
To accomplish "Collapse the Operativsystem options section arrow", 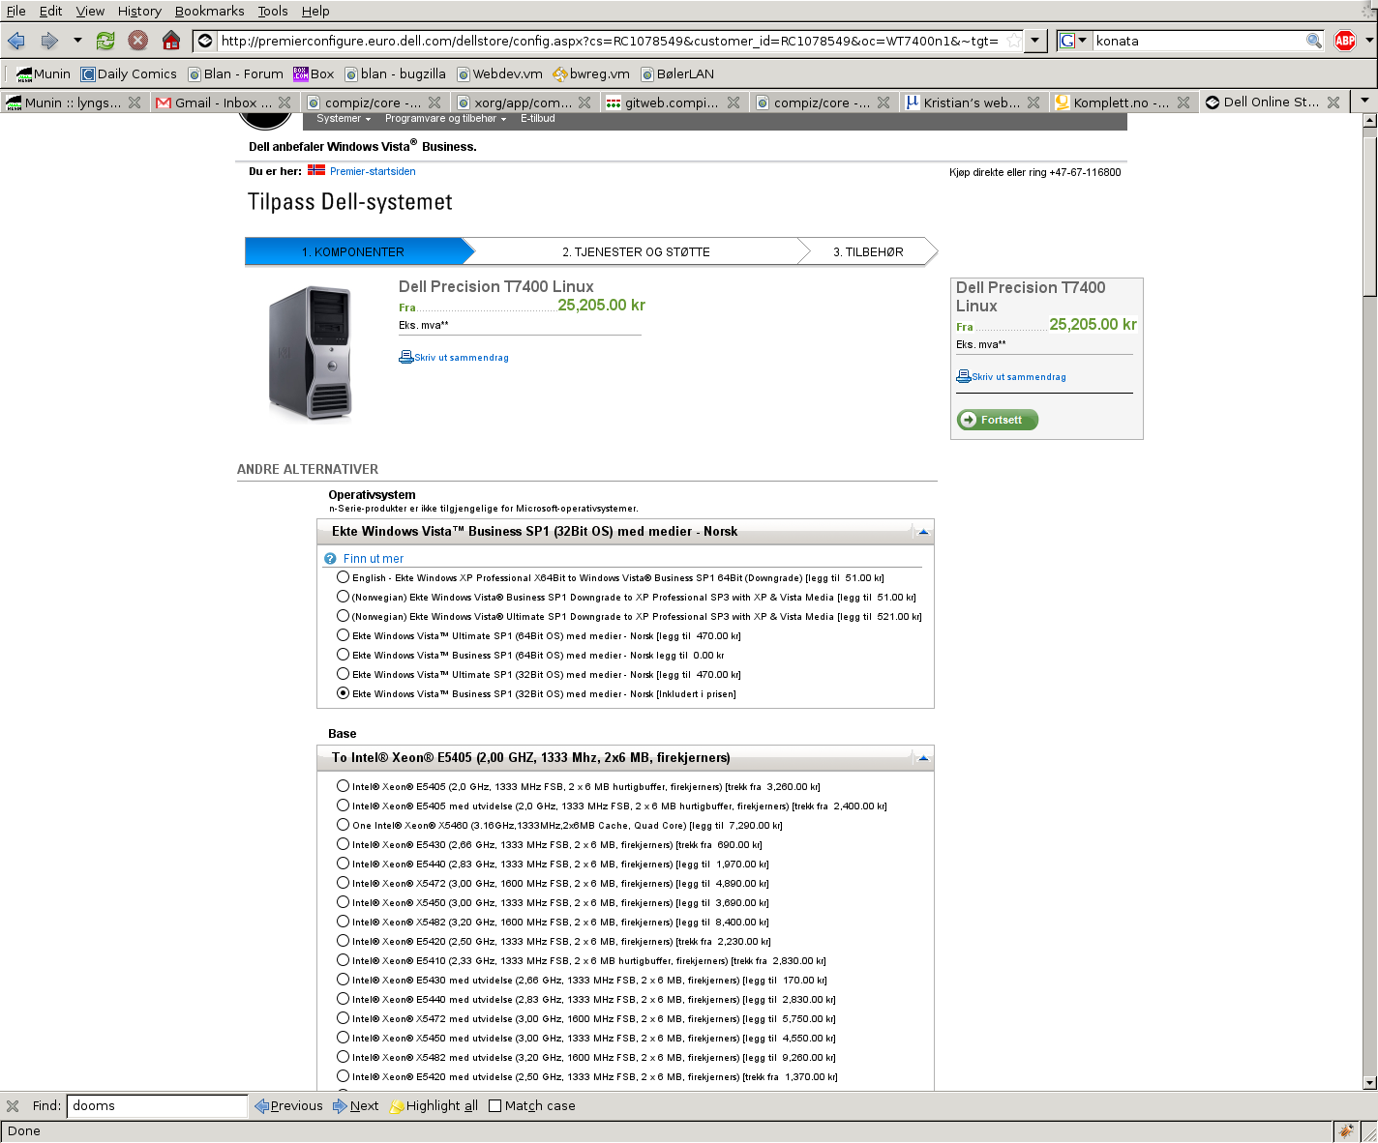I will [x=923, y=532].
